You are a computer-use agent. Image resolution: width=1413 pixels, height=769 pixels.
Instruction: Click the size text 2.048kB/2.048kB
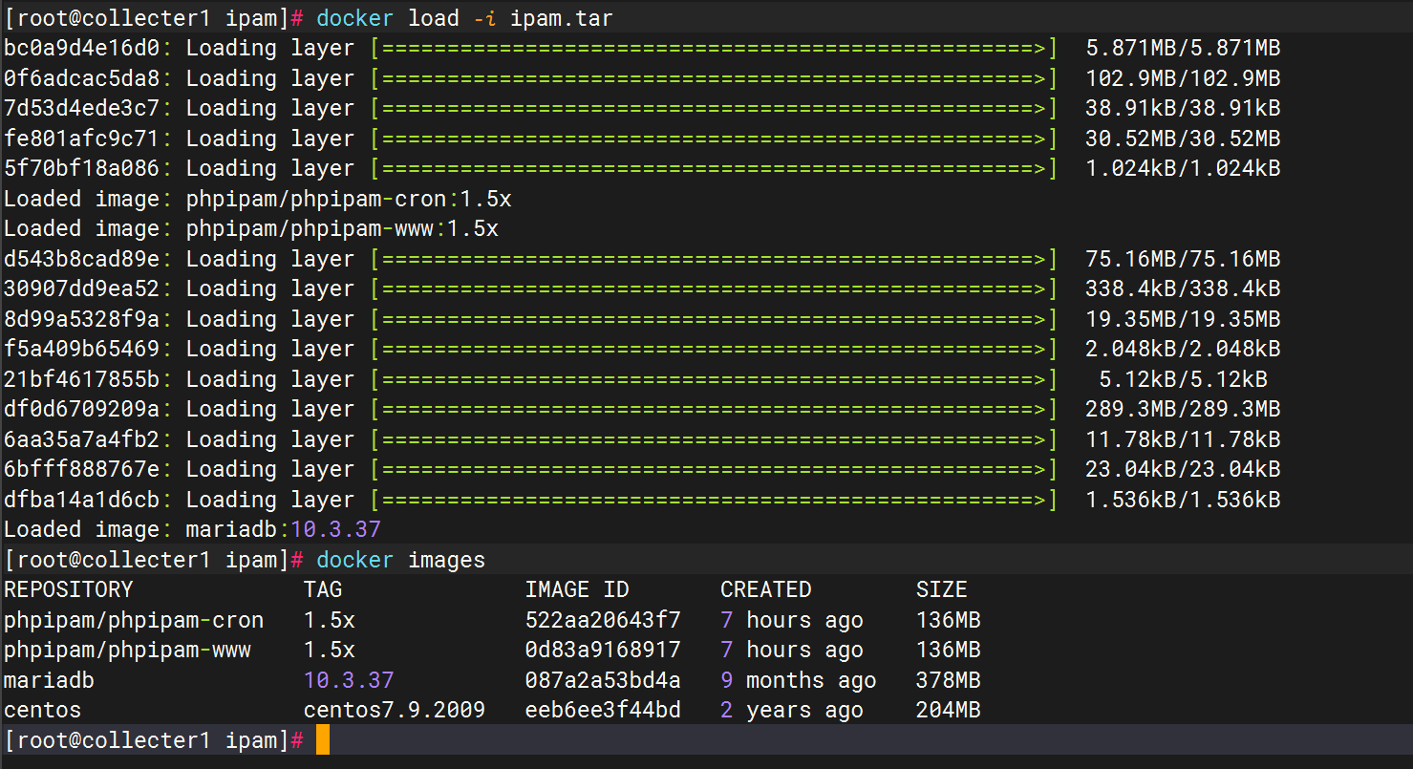pos(1183,349)
